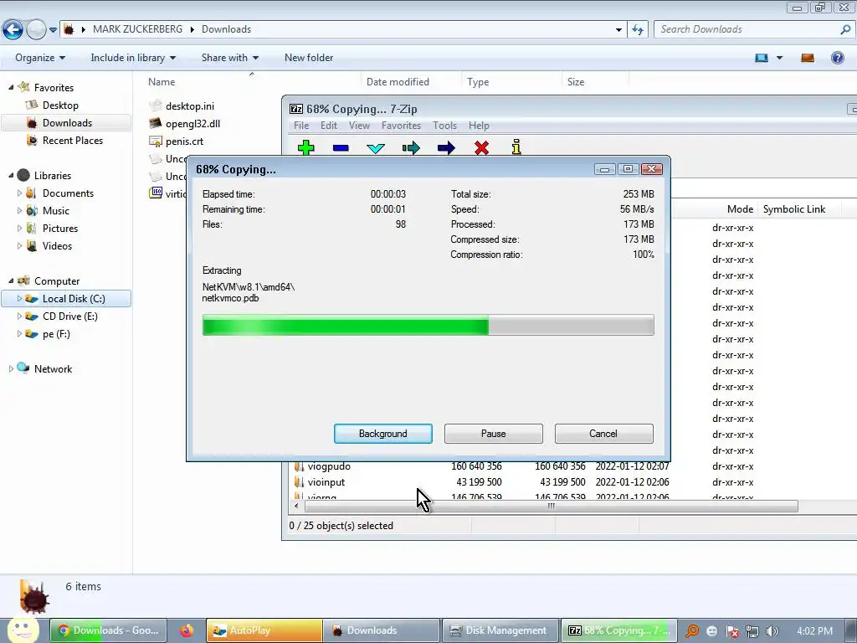Click the green Add button in 7-Zip toolbar

(306, 147)
